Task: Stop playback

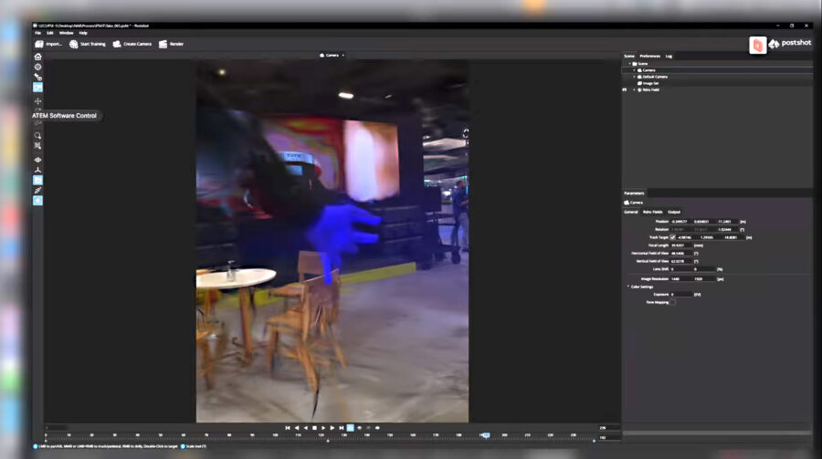Action: 314,428
